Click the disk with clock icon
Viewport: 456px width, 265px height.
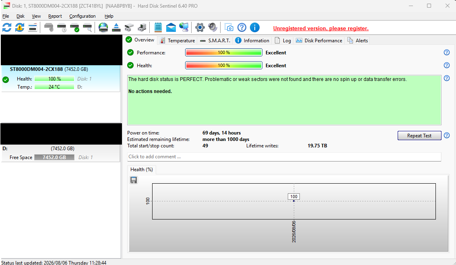pyautogui.click(x=62, y=28)
